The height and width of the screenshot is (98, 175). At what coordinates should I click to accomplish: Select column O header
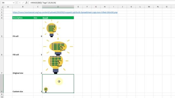[x=167, y=7]
